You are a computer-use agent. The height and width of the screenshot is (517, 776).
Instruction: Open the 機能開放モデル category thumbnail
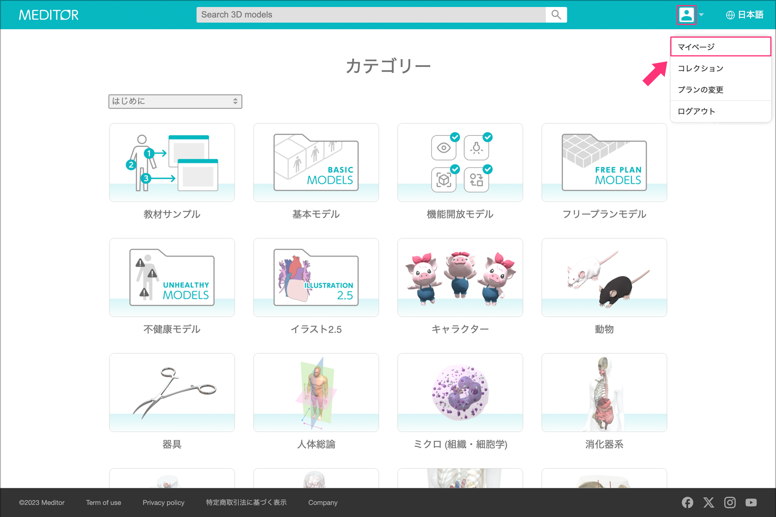(x=460, y=162)
